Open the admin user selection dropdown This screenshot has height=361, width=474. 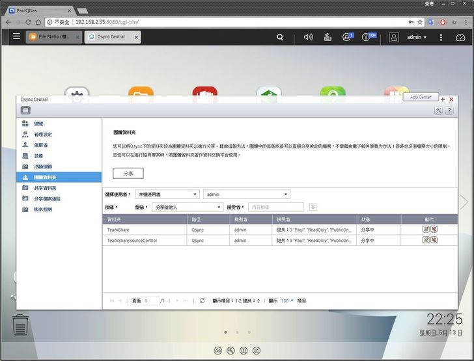tap(247, 194)
